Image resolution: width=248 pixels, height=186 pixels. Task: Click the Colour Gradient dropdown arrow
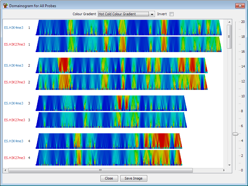point(152,14)
